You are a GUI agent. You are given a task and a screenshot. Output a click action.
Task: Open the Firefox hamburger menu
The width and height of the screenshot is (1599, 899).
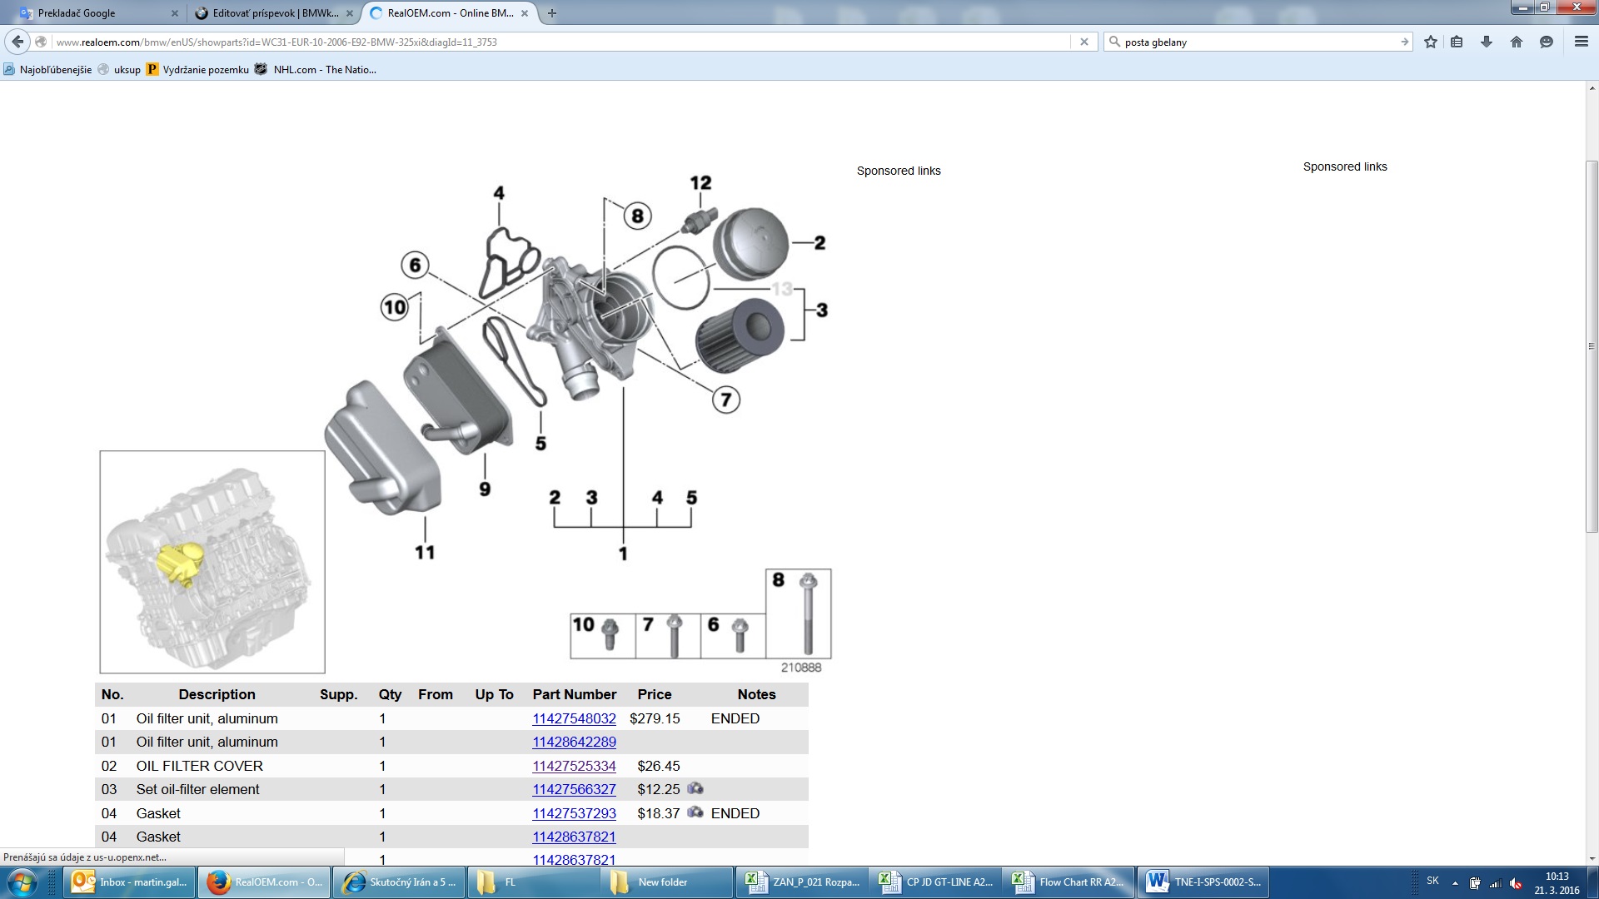(1581, 42)
